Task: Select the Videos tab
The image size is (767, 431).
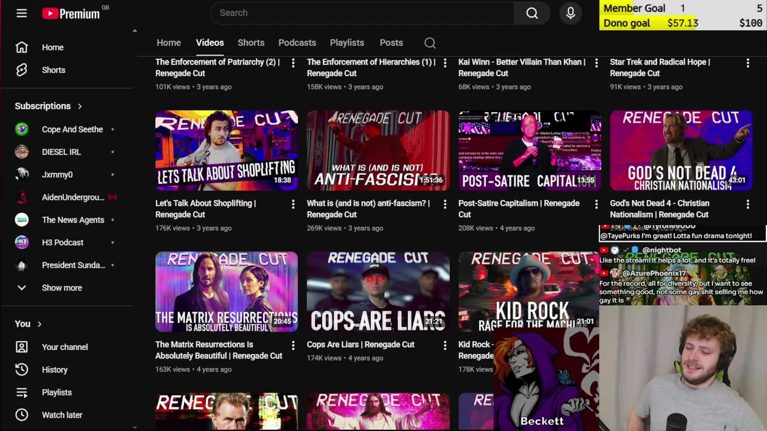Action: pos(210,43)
